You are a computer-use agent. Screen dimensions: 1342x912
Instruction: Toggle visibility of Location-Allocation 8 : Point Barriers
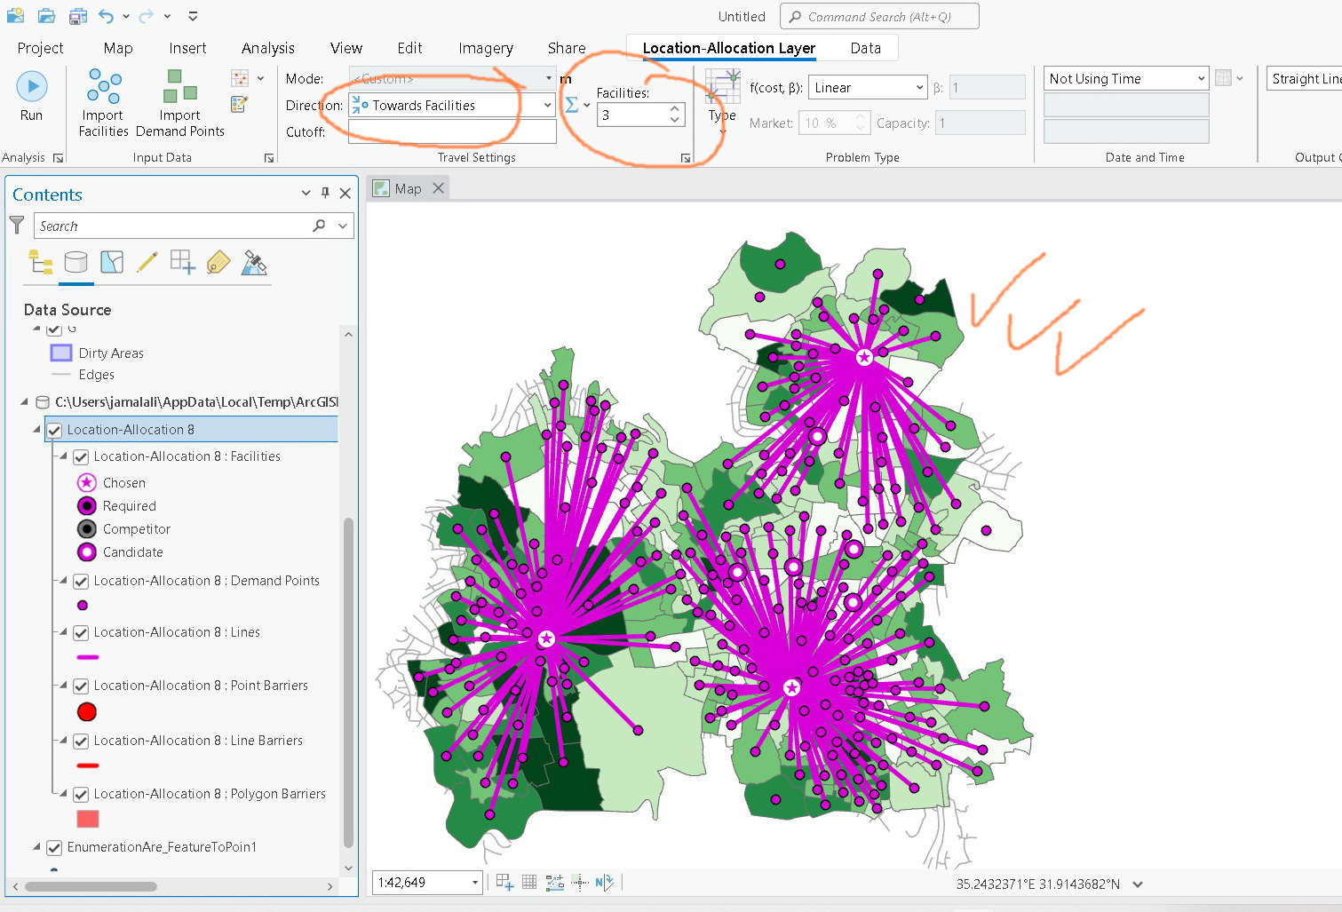(x=81, y=686)
